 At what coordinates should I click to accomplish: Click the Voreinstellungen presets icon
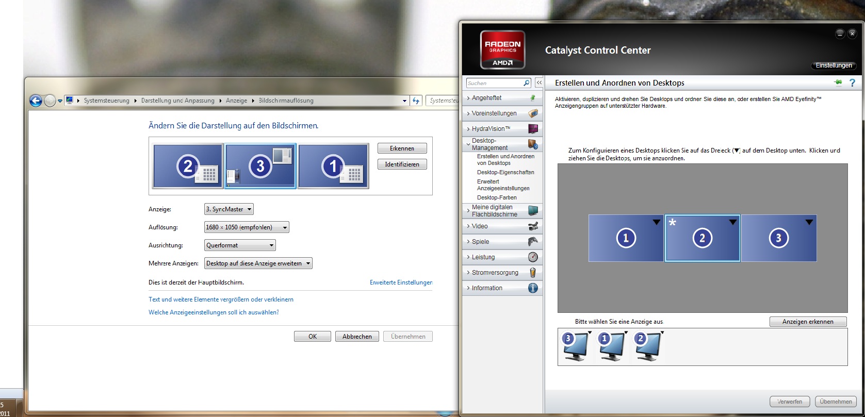tap(533, 113)
